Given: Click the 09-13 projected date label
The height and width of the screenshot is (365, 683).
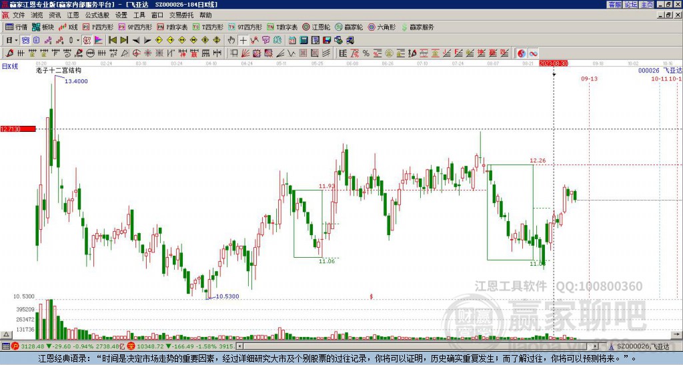Looking at the screenshot, I should click(589, 79).
